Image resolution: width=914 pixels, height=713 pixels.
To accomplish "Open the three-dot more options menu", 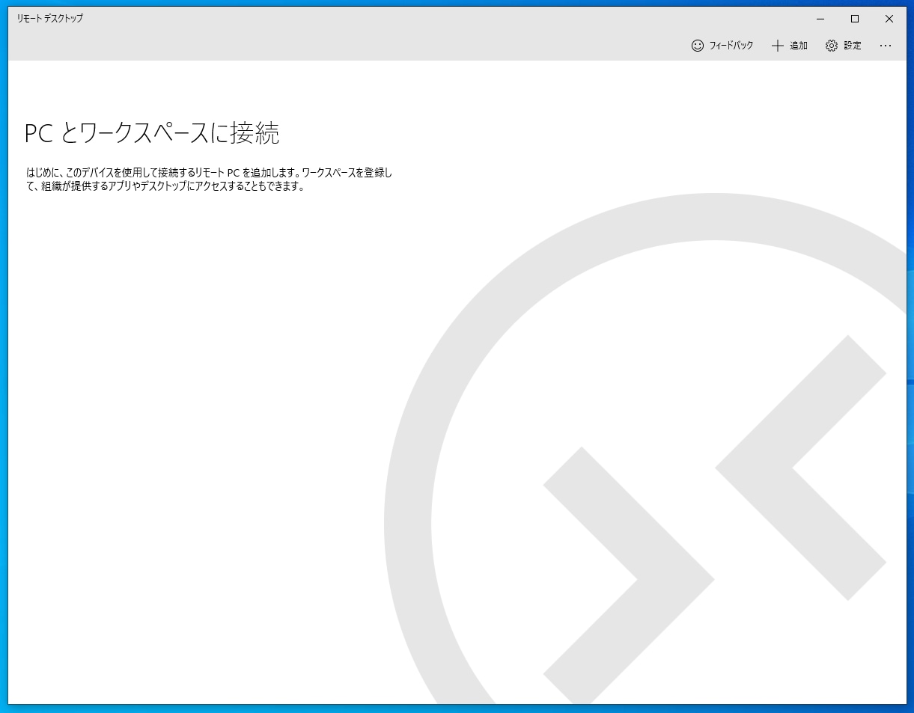I will coord(886,46).
